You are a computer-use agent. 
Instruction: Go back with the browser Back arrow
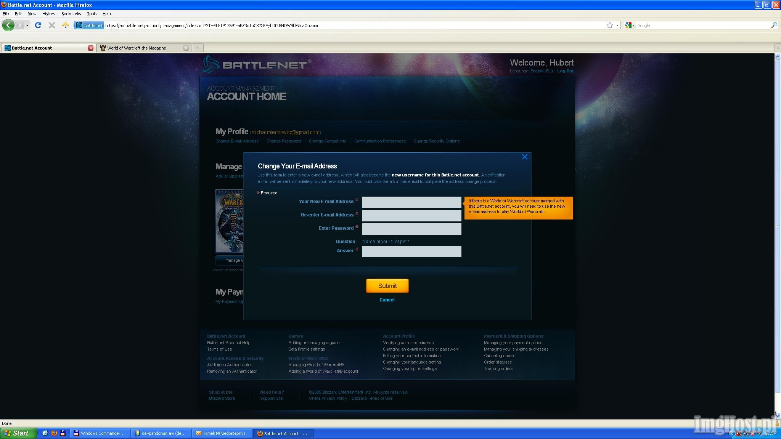[x=8, y=25]
